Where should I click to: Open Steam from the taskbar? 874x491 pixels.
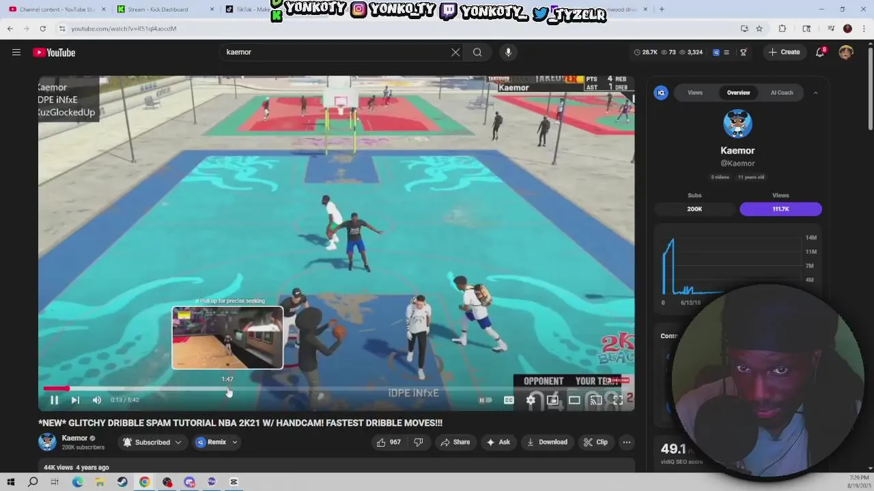click(x=122, y=482)
